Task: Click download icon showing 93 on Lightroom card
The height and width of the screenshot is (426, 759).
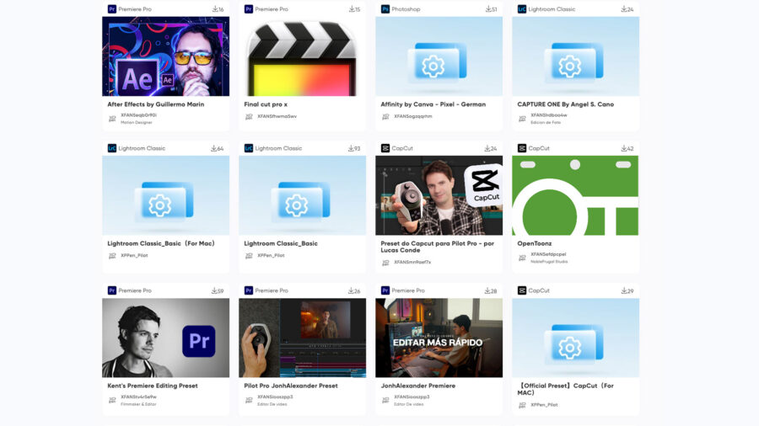Action: (x=351, y=148)
